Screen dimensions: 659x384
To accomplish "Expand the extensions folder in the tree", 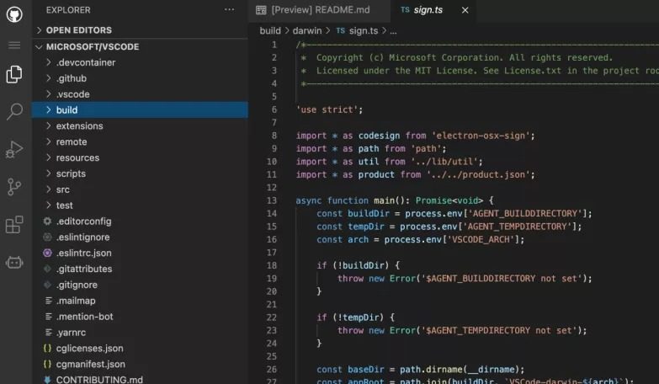I will (79, 126).
